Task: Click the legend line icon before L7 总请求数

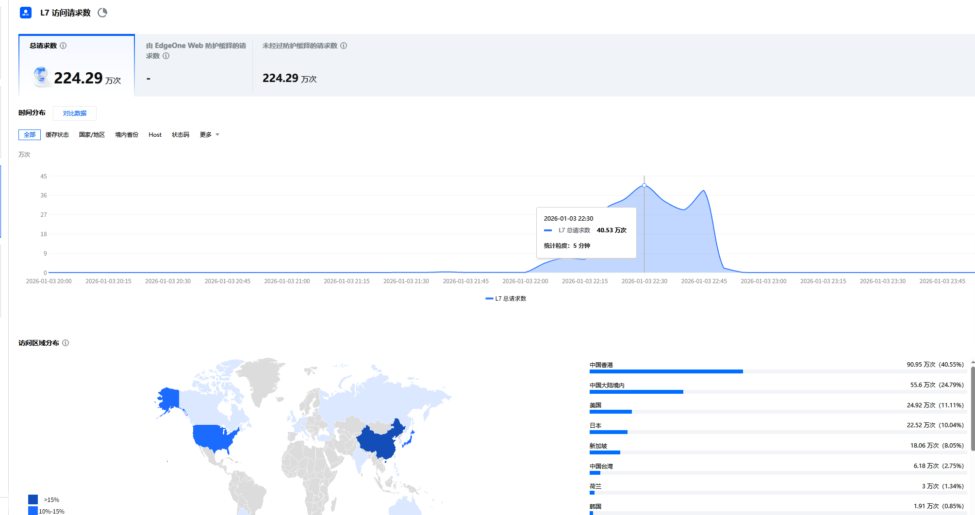Action: click(489, 299)
